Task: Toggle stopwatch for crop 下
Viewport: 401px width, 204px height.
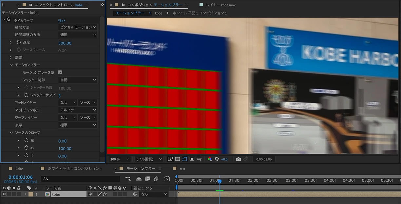Action: coord(27,156)
